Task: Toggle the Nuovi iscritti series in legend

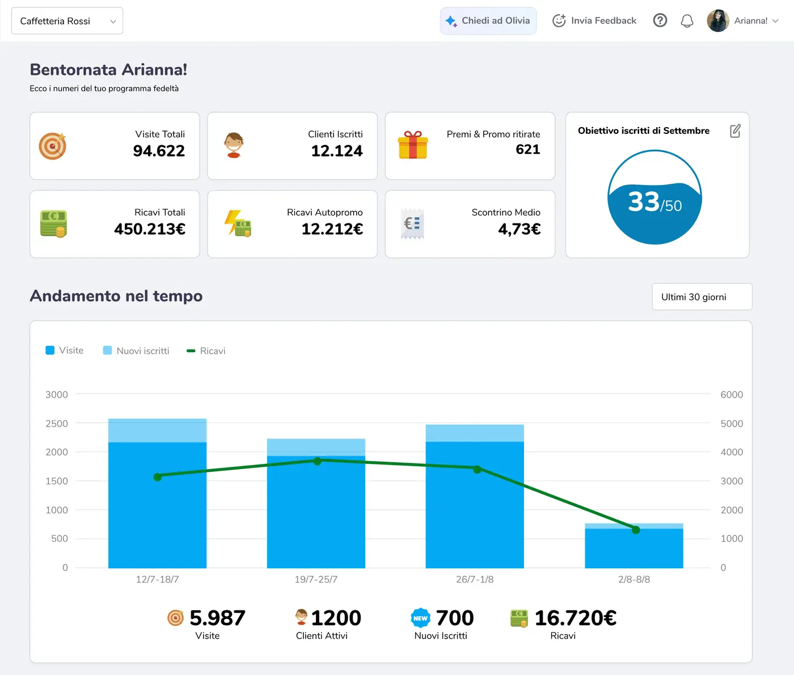Action: (x=136, y=351)
